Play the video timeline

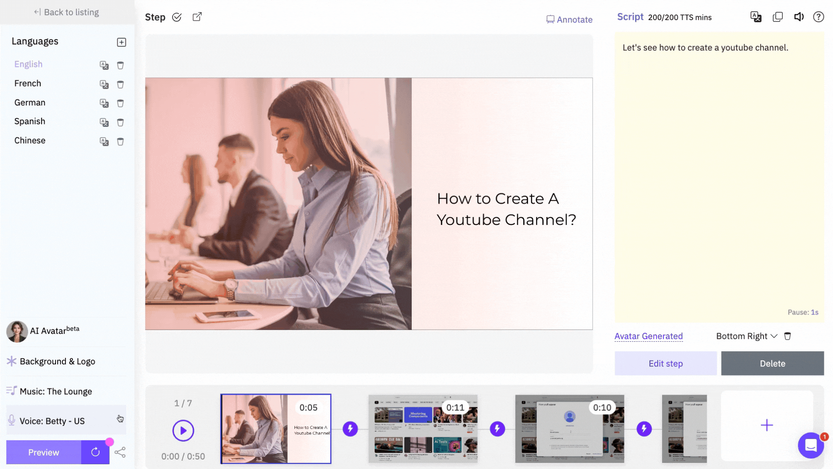click(183, 430)
